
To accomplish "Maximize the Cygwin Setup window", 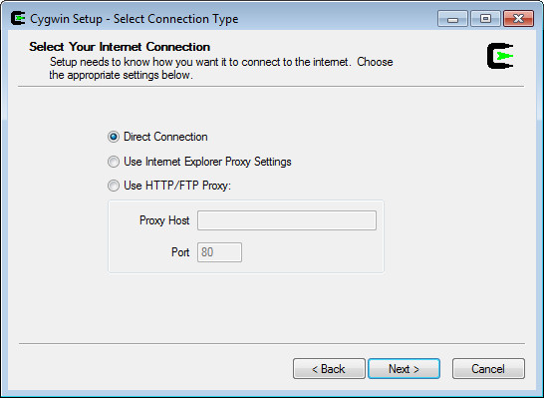I will (x=485, y=18).
